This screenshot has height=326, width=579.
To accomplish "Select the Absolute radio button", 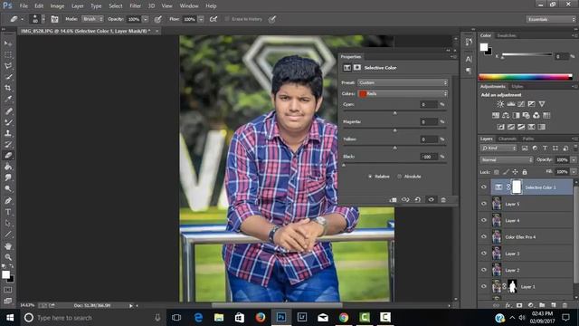I will coord(399,177).
